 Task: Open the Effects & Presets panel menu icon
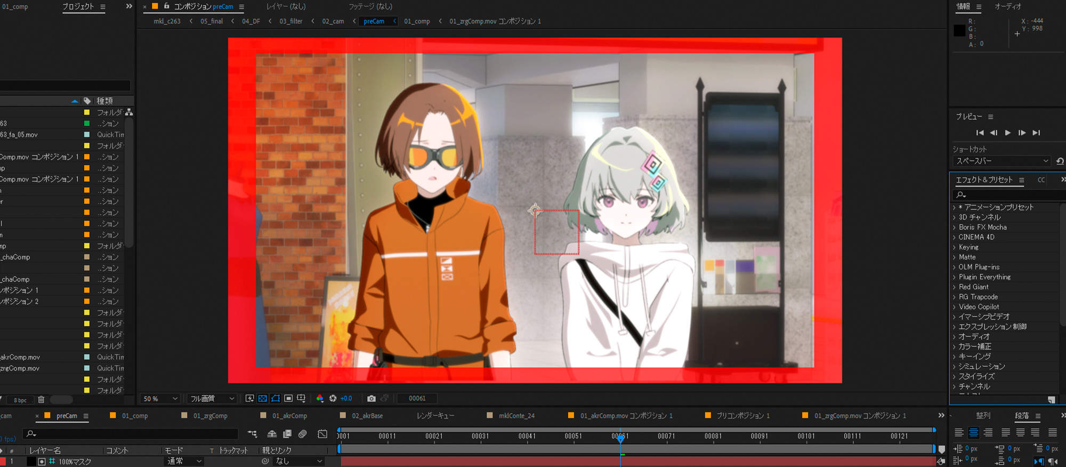[1021, 180]
